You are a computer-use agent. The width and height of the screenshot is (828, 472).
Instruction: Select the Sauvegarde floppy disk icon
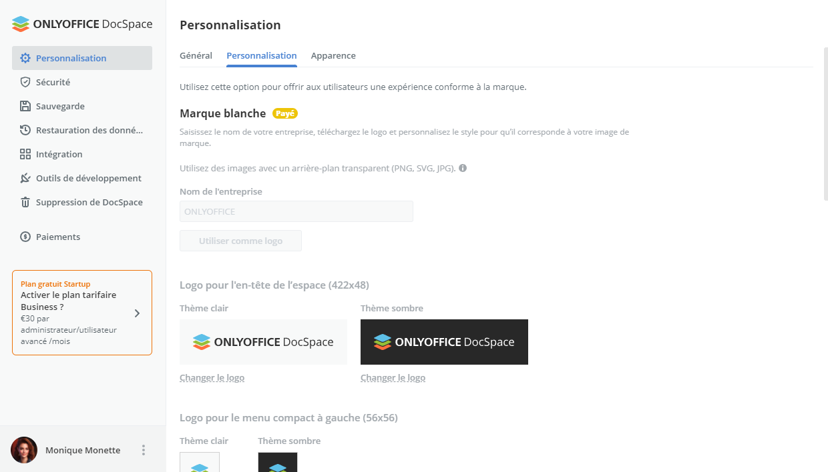[25, 106]
